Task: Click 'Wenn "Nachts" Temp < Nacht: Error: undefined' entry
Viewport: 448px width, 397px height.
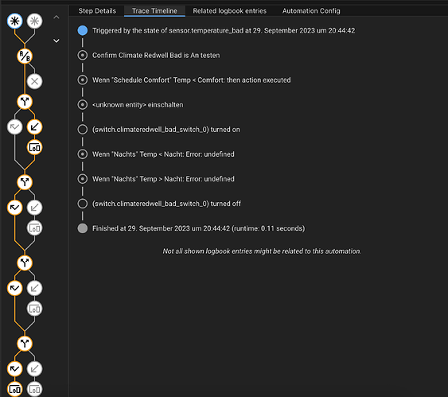Action: [163, 154]
